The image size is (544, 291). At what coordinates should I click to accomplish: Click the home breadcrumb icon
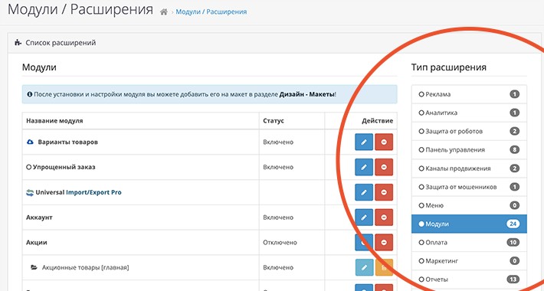tap(164, 12)
